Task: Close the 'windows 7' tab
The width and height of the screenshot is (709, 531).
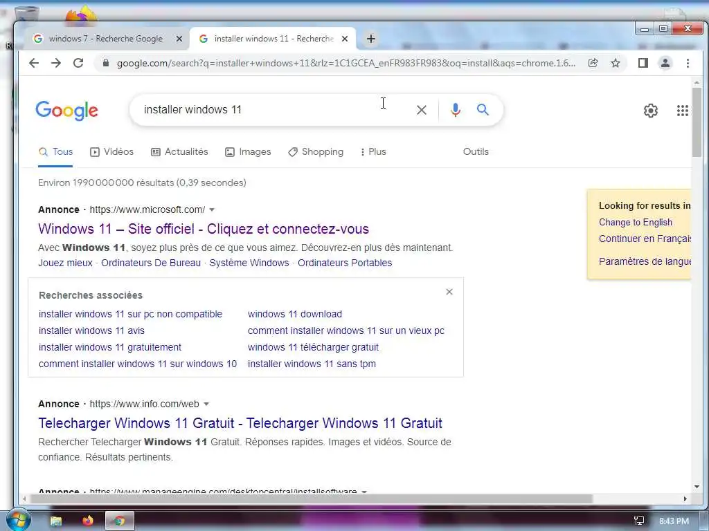Action: click(179, 39)
